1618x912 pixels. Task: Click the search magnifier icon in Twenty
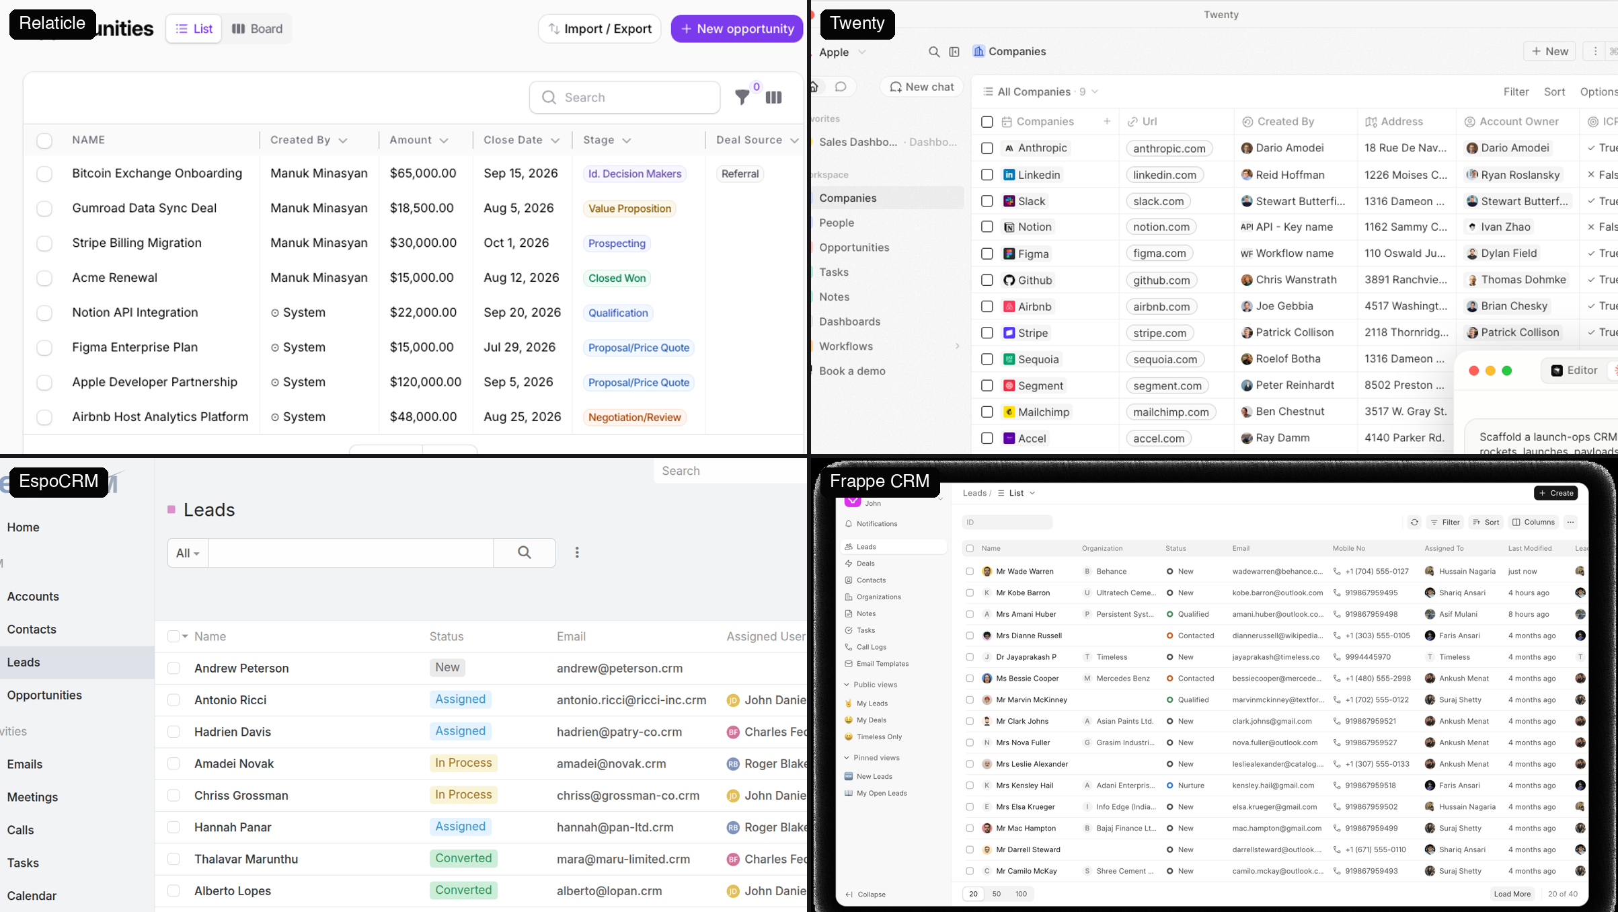click(934, 52)
